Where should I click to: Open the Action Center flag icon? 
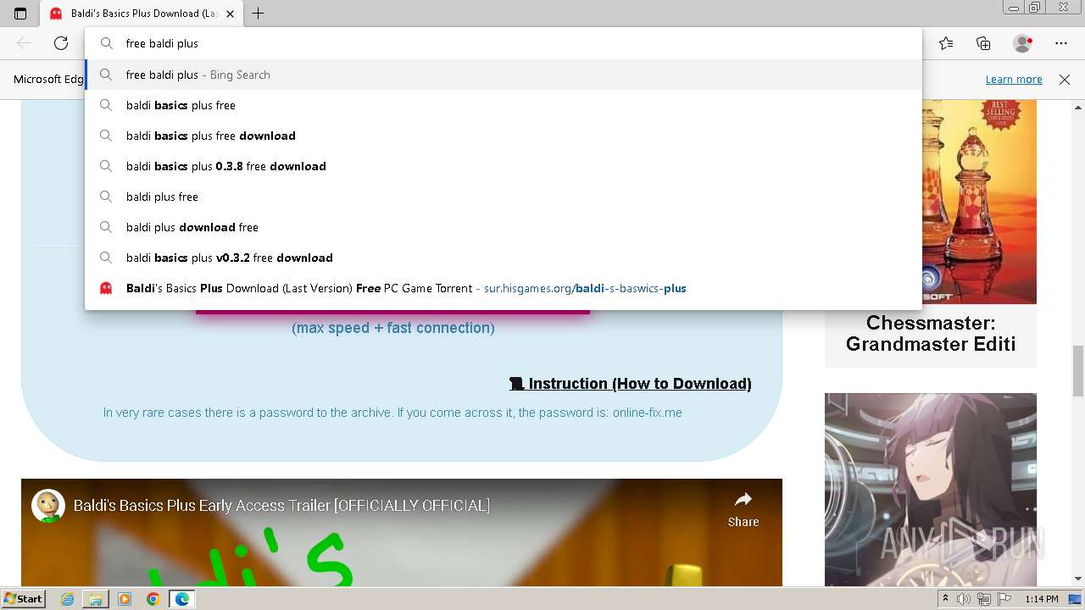click(1004, 599)
